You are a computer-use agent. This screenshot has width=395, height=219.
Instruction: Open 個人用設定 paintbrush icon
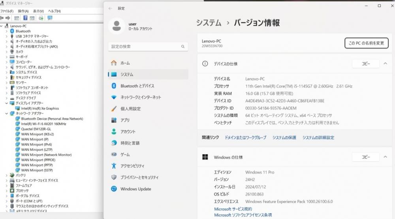pyautogui.click(x=114, y=109)
